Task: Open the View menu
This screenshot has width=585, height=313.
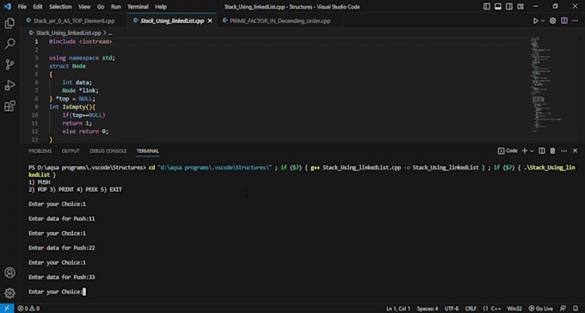Action: [x=84, y=6]
